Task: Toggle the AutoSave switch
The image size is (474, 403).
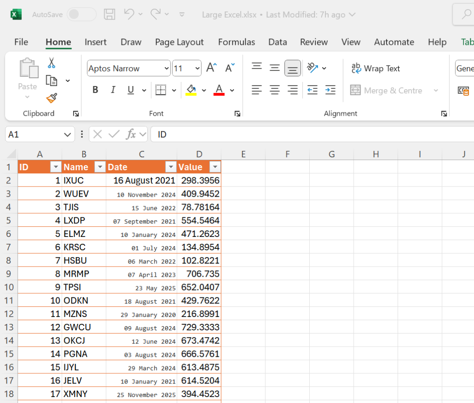Action: (81, 14)
